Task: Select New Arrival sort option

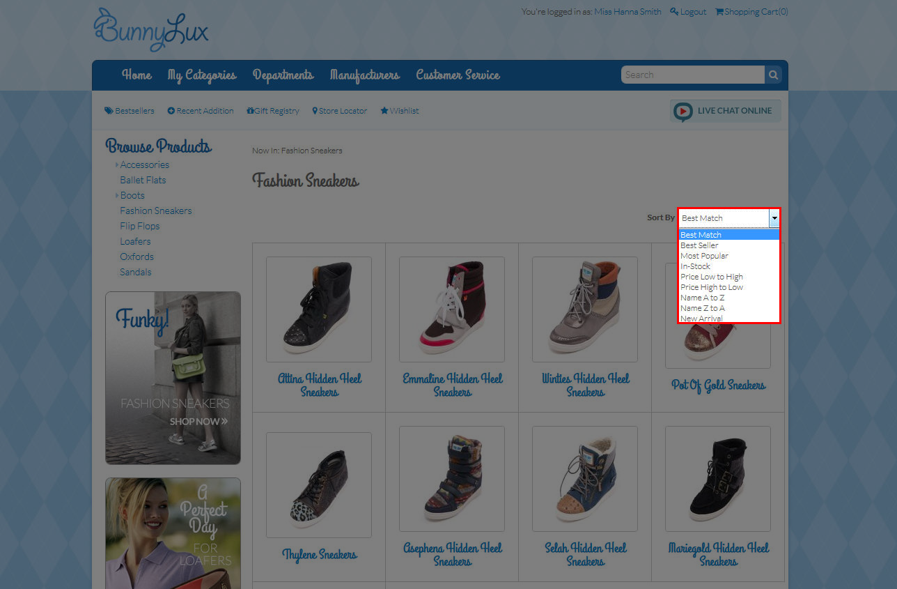Action: pyautogui.click(x=729, y=319)
